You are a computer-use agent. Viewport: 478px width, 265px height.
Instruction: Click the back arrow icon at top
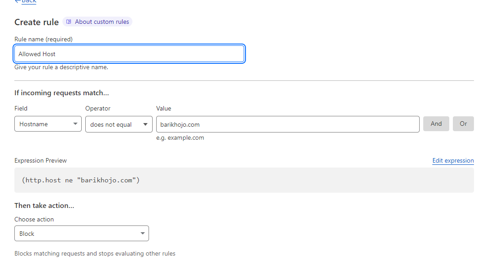click(x=18, y=1)
